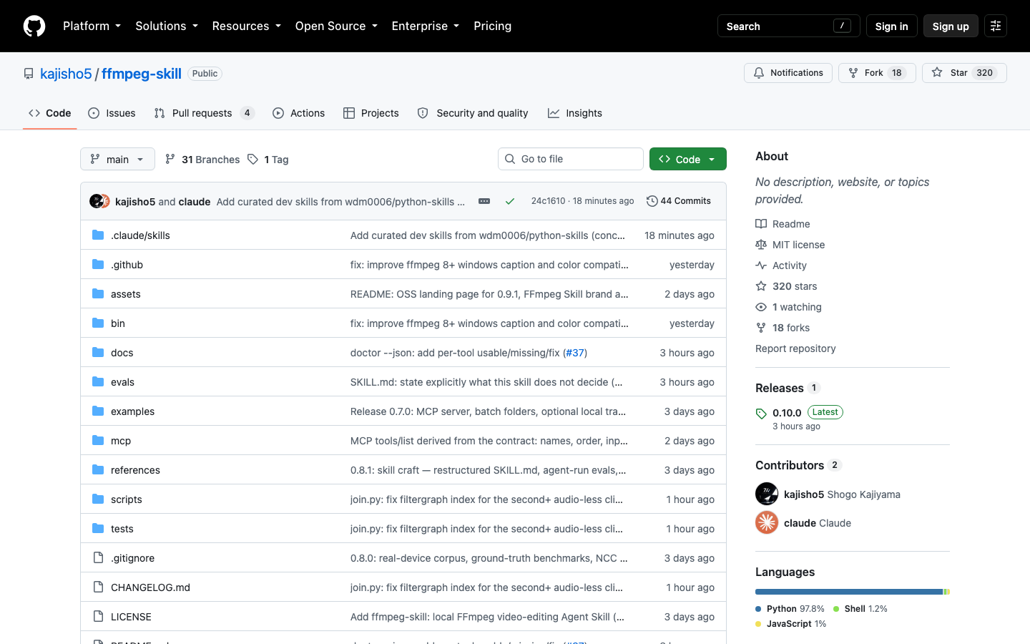Switch to the Pull requests tab
The width and height of the screenshot is (1030, 644).
coord(204,113)
